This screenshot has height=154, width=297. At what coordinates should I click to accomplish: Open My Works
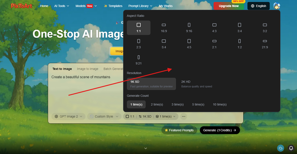pos(166,6)
